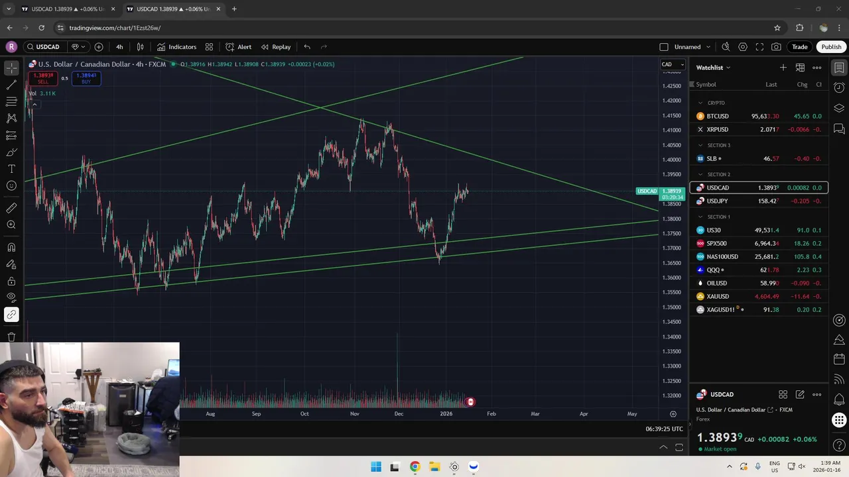
Task: Open the candlestick chart type menu
Action: click(x=140, y=47)
